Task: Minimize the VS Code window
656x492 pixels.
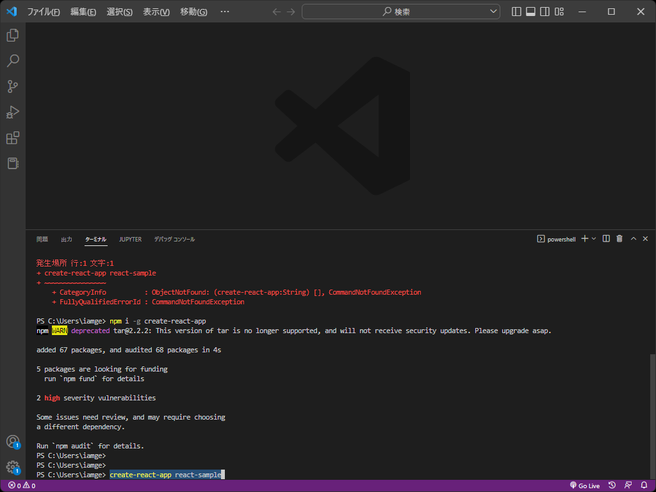Action: (582, 12)
